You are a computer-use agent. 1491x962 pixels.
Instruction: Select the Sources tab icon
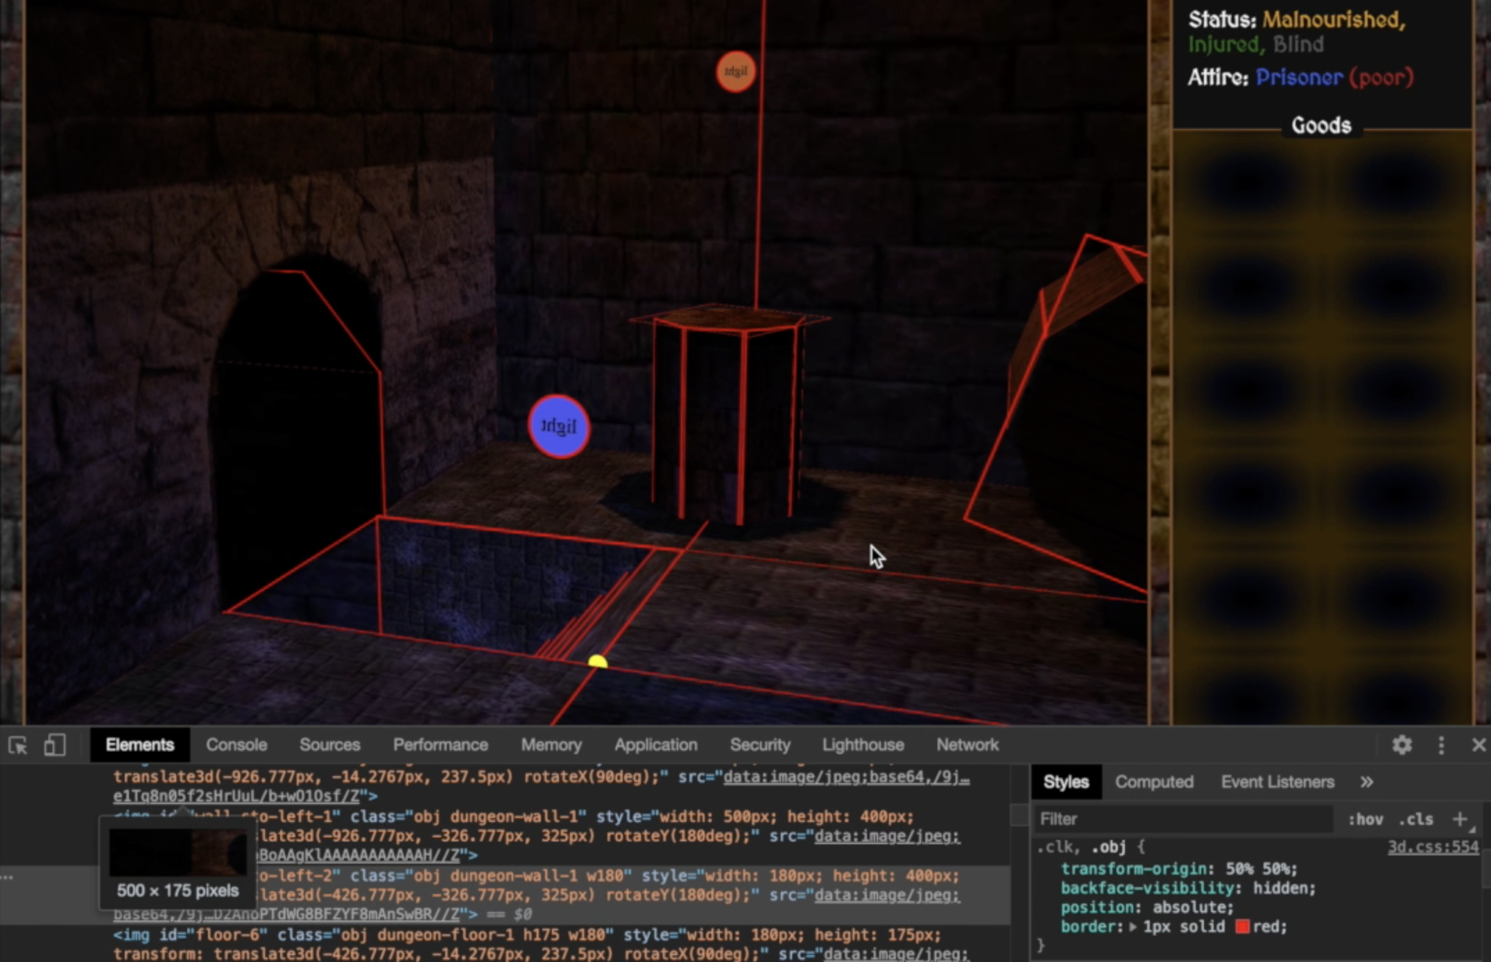pos(328,745)
